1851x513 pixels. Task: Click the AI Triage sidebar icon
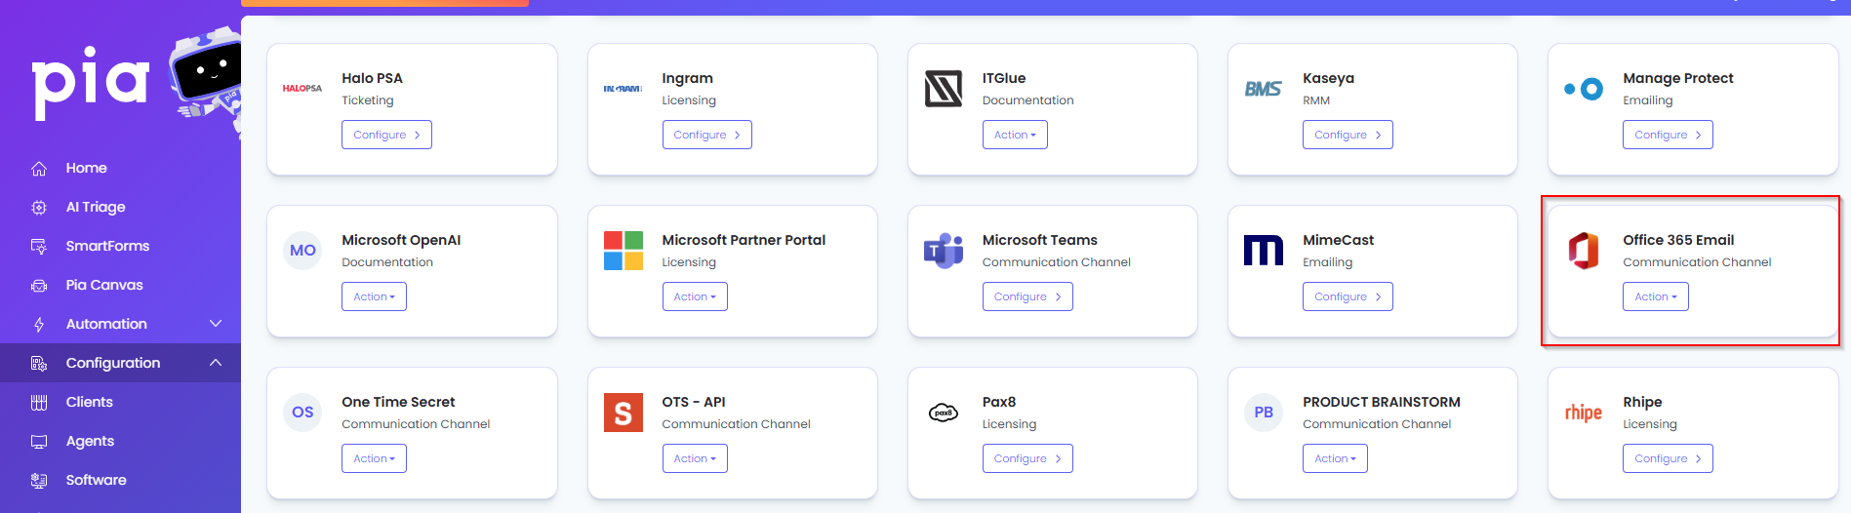point(39,208)
